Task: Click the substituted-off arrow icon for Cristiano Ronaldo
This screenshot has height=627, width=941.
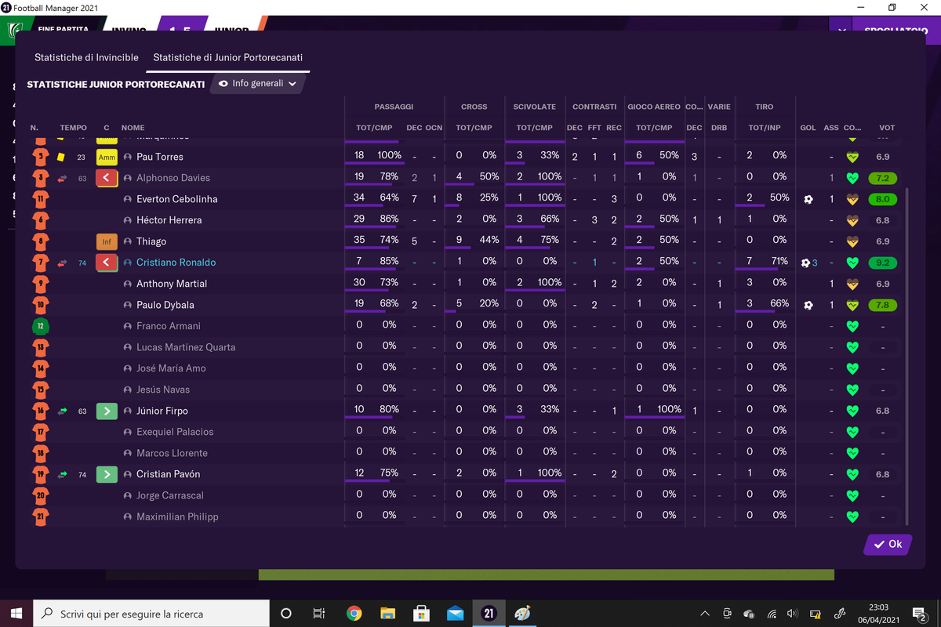Action: [107, 263]
